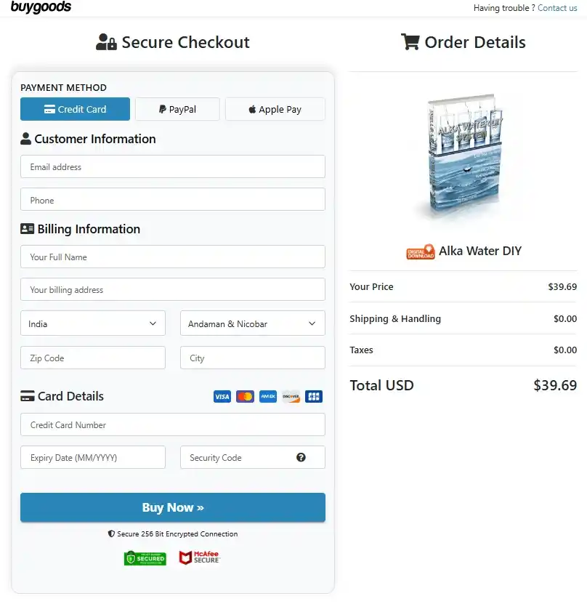Open the country dropdown showing India
Screen dimensions: 587x604
pyautogui.click(x=92, y=323)
